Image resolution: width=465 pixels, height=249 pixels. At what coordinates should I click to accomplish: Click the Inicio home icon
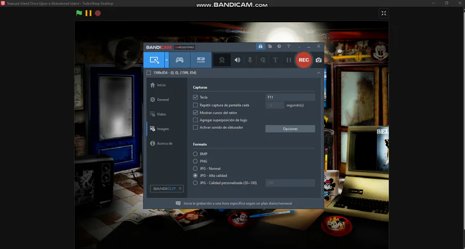pyautogui.click(x=152, y=85)
